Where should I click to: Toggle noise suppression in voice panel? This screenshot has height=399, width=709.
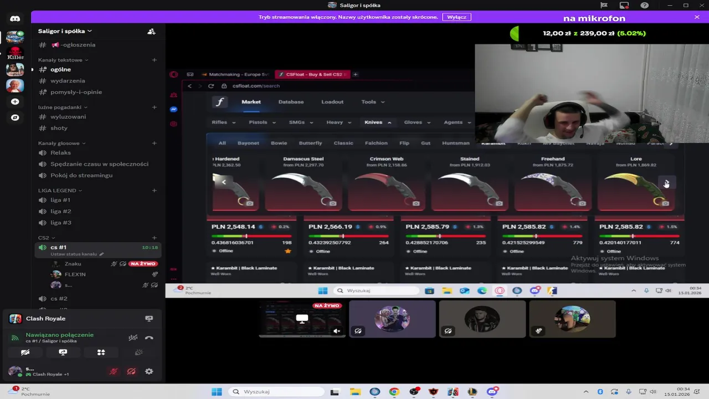tap(133, 337)
